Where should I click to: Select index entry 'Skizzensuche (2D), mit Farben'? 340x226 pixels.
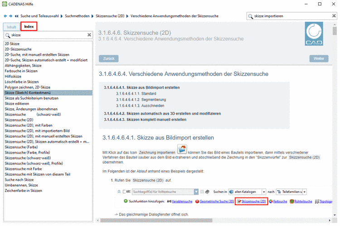(x=48, y=125)
